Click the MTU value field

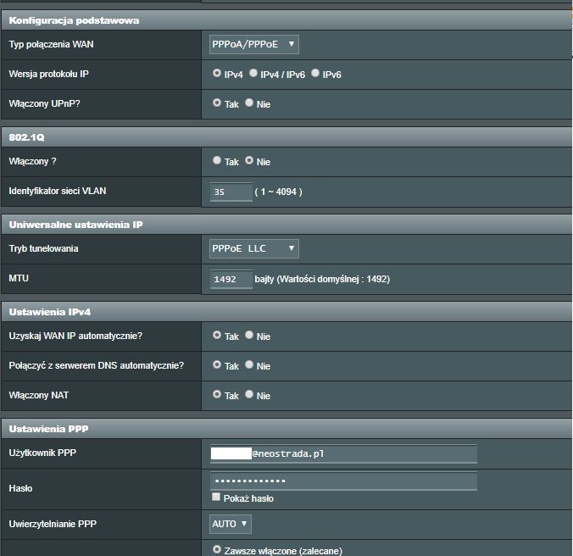(231, 279)
